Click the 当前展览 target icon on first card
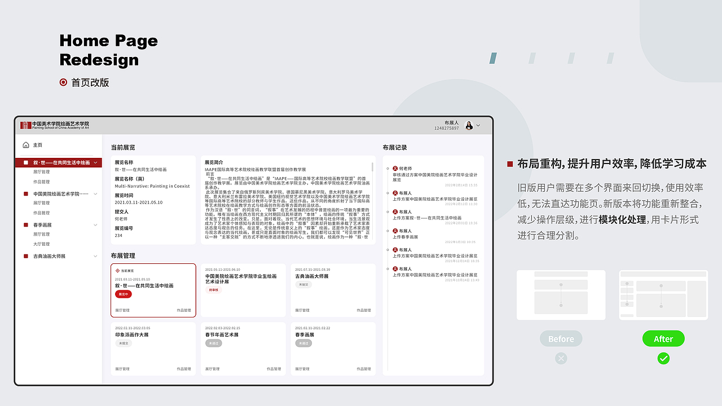The image size is (722, 406). coord(117,271)
